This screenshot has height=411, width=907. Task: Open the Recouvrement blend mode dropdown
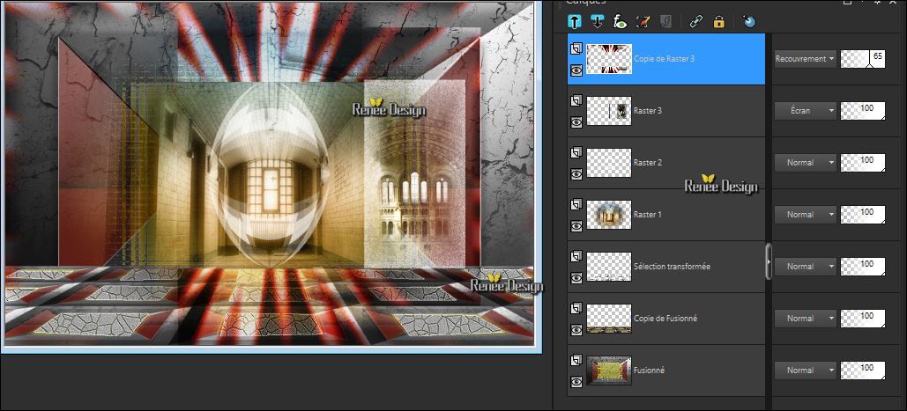click(x=806, y=58)
